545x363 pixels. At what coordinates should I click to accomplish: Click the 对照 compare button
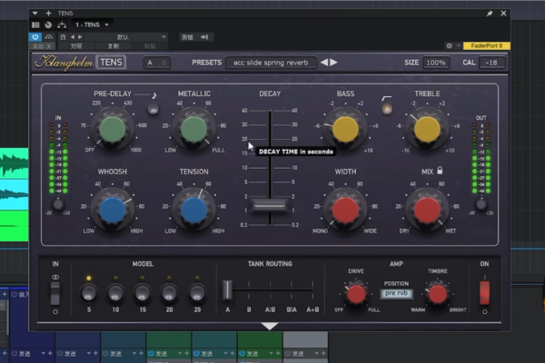pyautogui.click(x=76, y=46)
